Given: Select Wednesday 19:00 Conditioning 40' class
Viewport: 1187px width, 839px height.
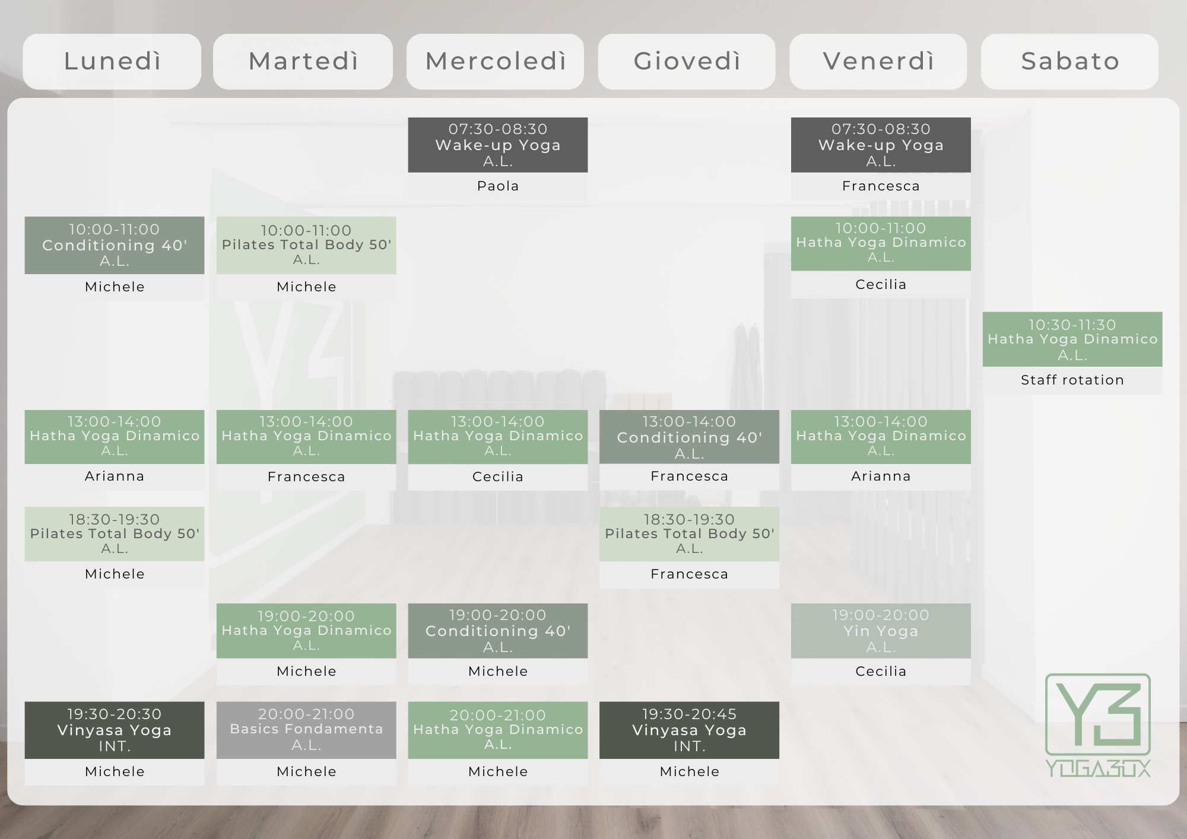Looking at the screenshot, I should click(497, 631).
